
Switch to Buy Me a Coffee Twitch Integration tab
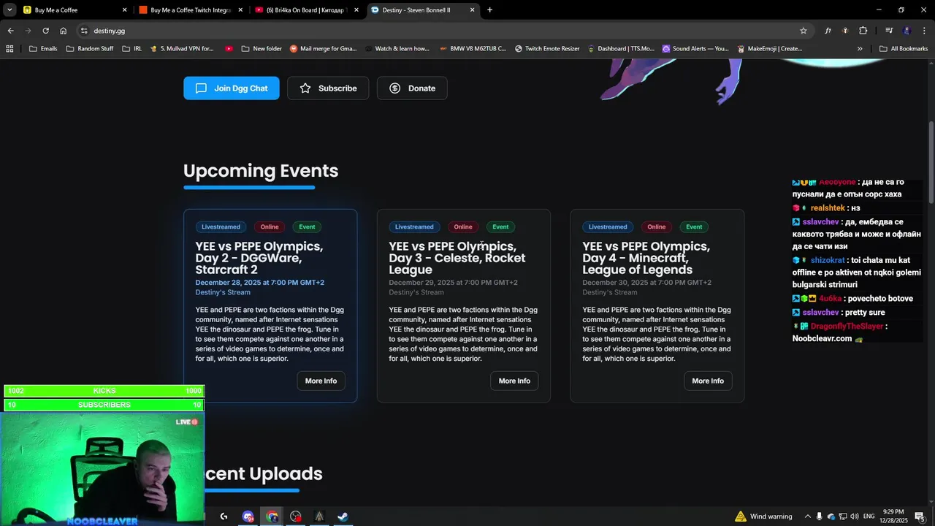click(190, 10)
